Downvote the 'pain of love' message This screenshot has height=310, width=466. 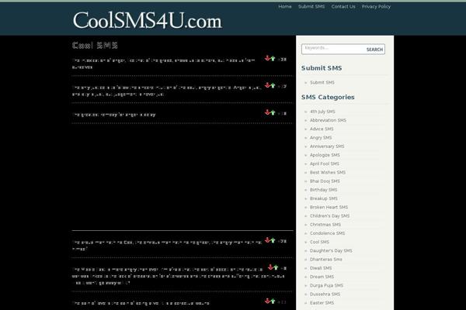[x=267, y=301]
